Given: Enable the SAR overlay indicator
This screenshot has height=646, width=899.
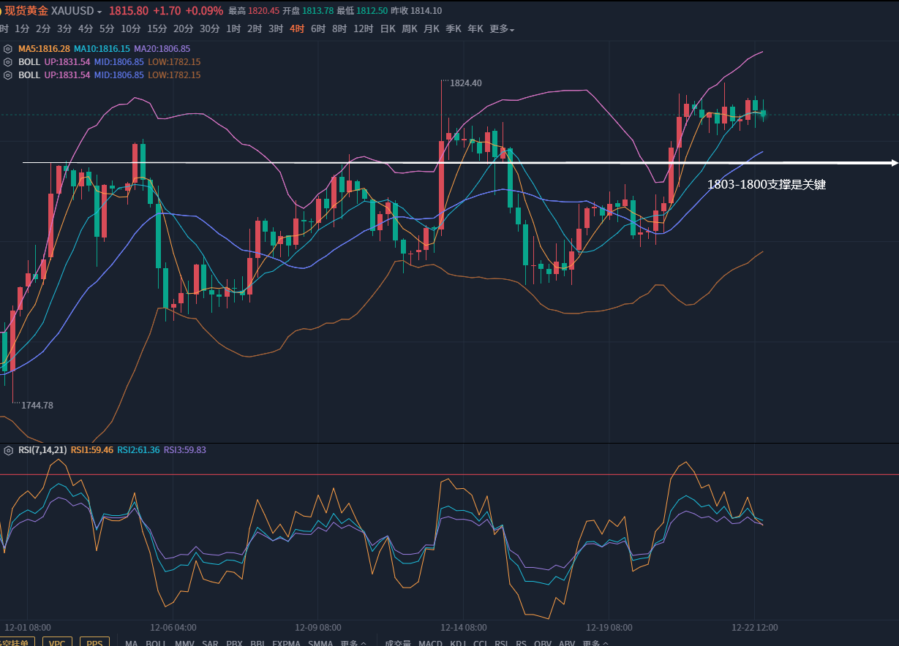Looking at the screenshot, I should [210, 644].
